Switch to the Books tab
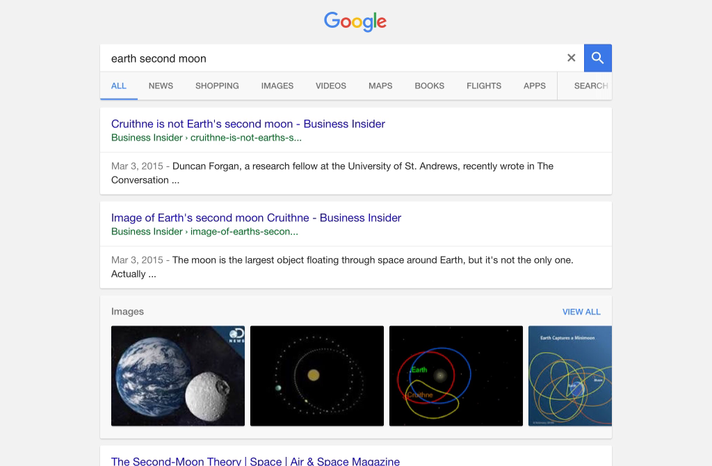 [x=429, y=86]
